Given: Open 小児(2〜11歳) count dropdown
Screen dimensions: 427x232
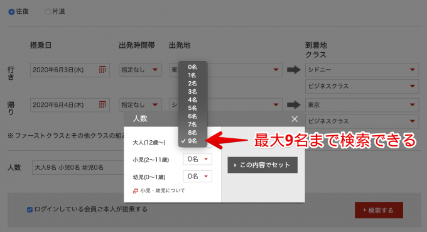Looking at the screenshot, I should point(197,159).
